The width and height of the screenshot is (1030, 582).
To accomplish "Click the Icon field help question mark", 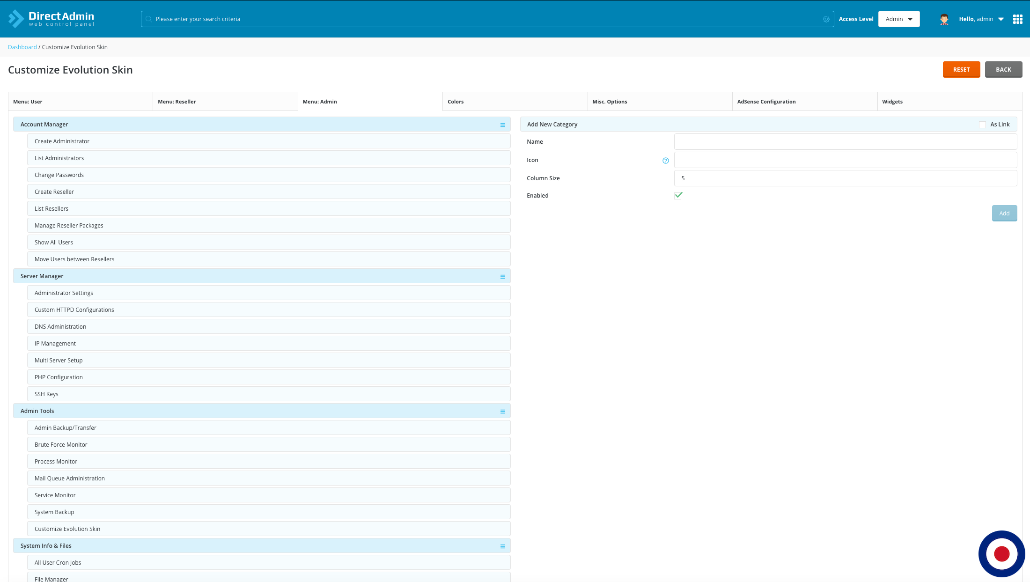I will pyautogui.click(x=666, y=161).
